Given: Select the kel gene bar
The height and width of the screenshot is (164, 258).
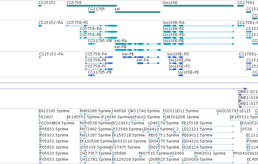Looking at the screenshot, I should pyautogui.click(x=137, y=12).
